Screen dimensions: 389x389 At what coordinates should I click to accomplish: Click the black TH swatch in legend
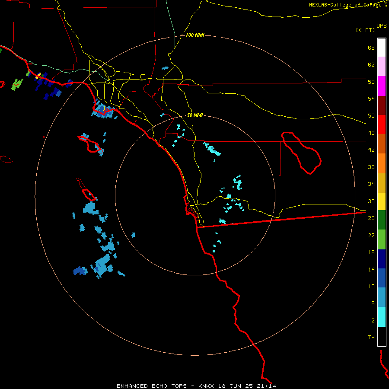(382, 336)
